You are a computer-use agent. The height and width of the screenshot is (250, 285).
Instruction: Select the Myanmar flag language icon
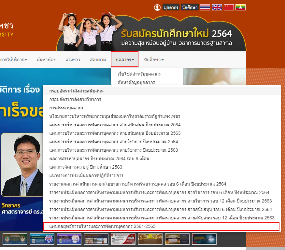tap(240, 7)
